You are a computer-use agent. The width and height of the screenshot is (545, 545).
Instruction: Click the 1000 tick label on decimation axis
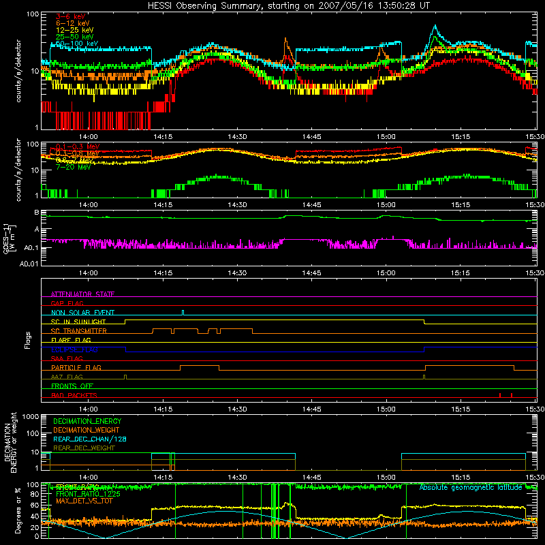30,416
